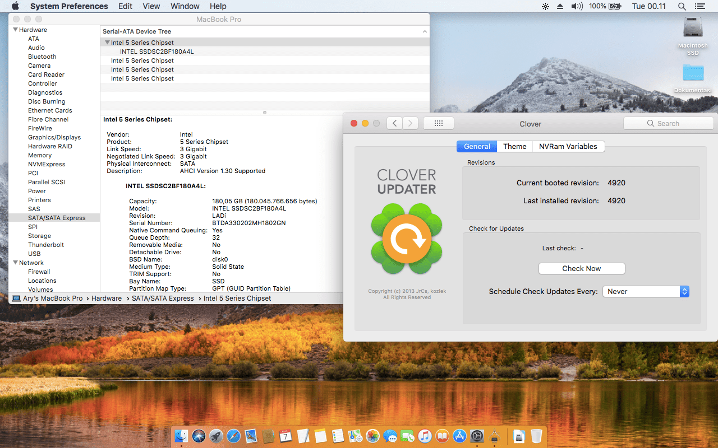Click the menu bar clock Tue 00.11

point(649,6)
